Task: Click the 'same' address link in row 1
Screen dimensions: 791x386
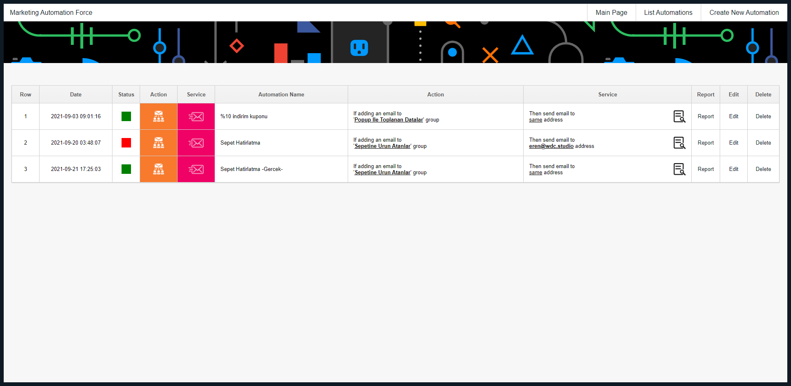Action: pyautogui.click(x=536, y=120)
